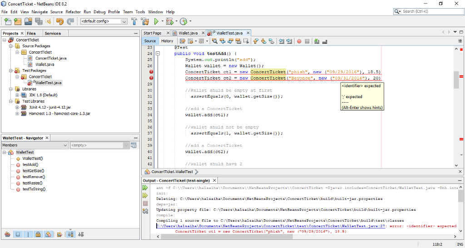Click the Undo arrow in toolbar

point(60,21)
